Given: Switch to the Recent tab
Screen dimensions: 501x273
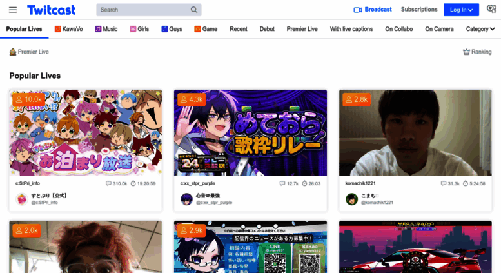Looking at the screenshot, I should 239,29.
